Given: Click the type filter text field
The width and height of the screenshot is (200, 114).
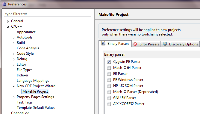Looking at the screenshot, I should tap(48, 14).
